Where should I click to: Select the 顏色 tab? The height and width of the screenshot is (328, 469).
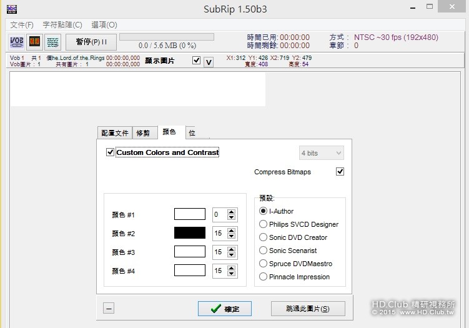click(171, 132)
